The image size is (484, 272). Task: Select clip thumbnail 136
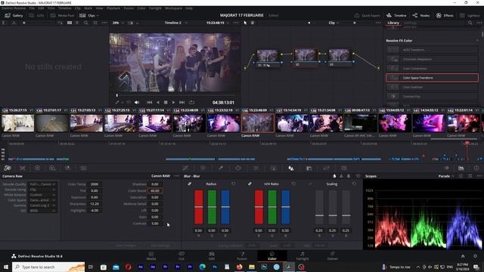257,122
